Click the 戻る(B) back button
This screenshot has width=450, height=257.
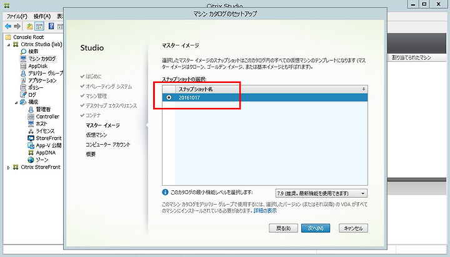pos(283,228)
